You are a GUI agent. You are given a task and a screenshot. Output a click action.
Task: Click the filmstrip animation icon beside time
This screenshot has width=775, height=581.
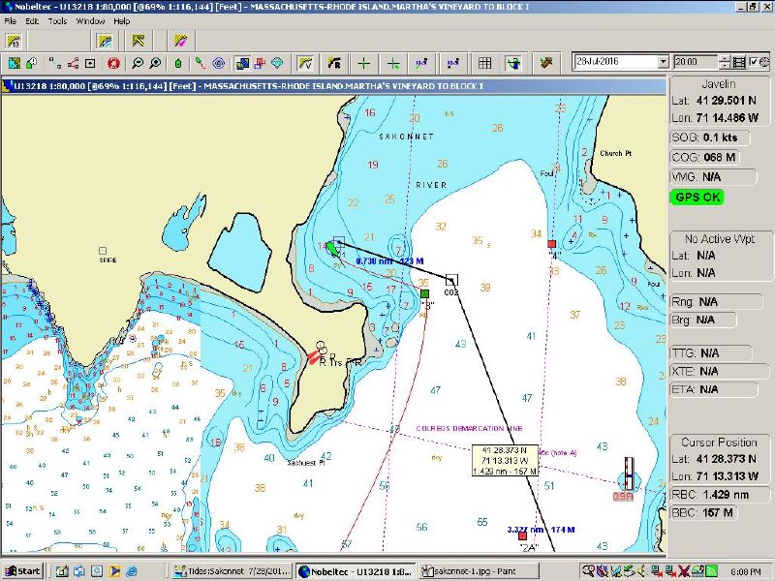click(740, 62)
